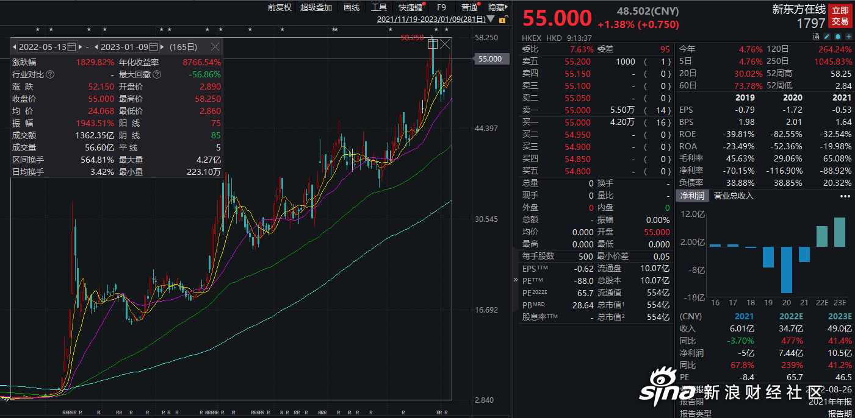Click the 立即交易 trade button
855x418 pixels.
click(840, 16)
